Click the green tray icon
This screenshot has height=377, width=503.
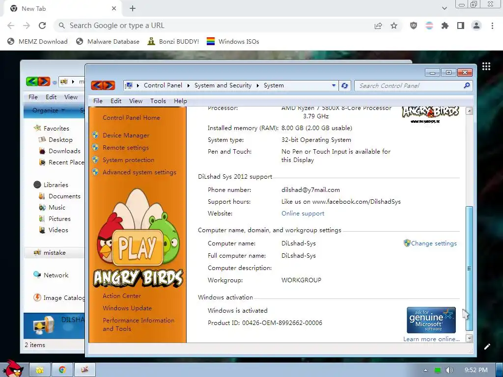coord(437,370)
